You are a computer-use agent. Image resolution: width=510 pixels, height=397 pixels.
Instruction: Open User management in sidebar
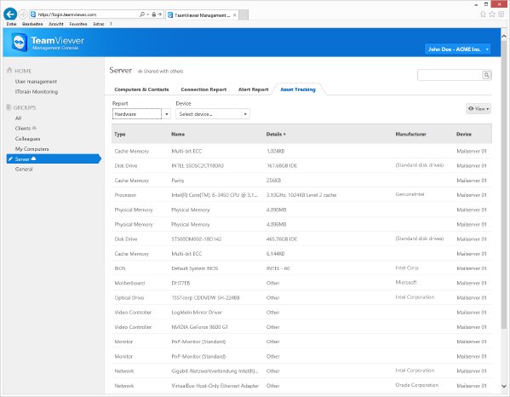pyautogui.click(x=36, y=81)
